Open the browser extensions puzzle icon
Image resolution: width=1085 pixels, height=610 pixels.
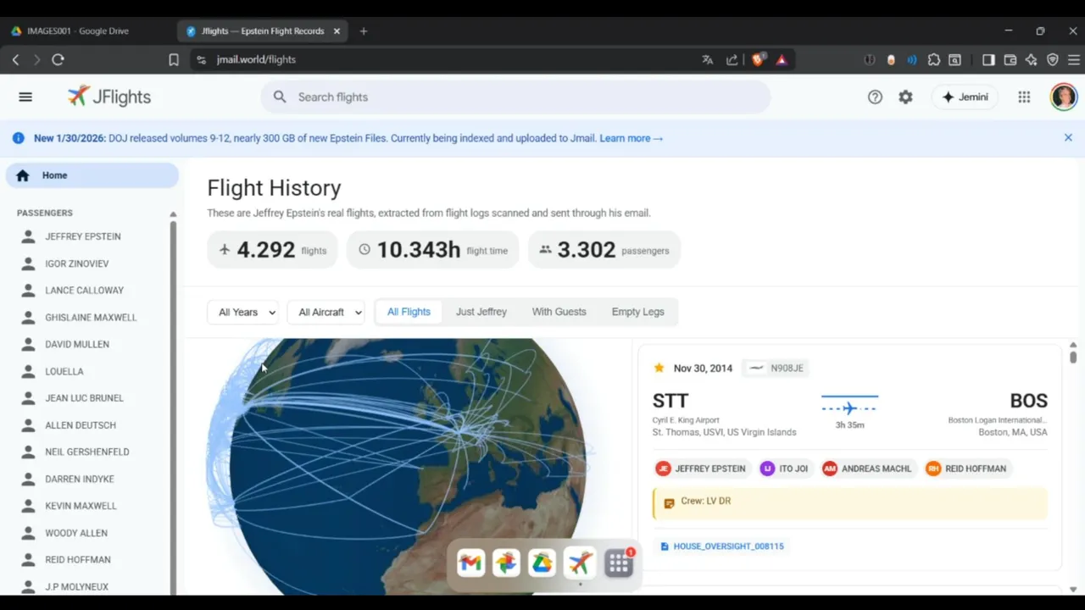tap(934, 59)
